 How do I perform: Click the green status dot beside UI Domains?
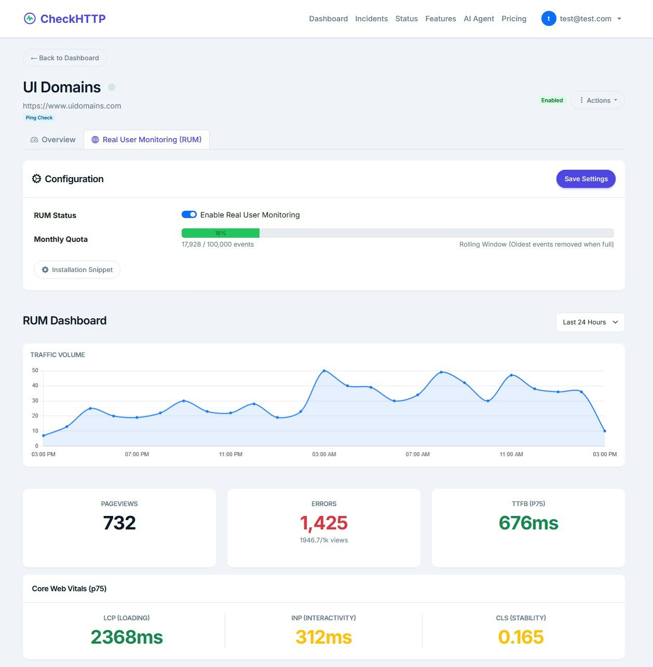click(x=112, y=87)
